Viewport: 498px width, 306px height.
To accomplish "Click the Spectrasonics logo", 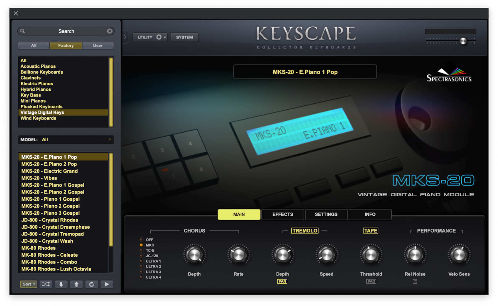I will [449, 75].
